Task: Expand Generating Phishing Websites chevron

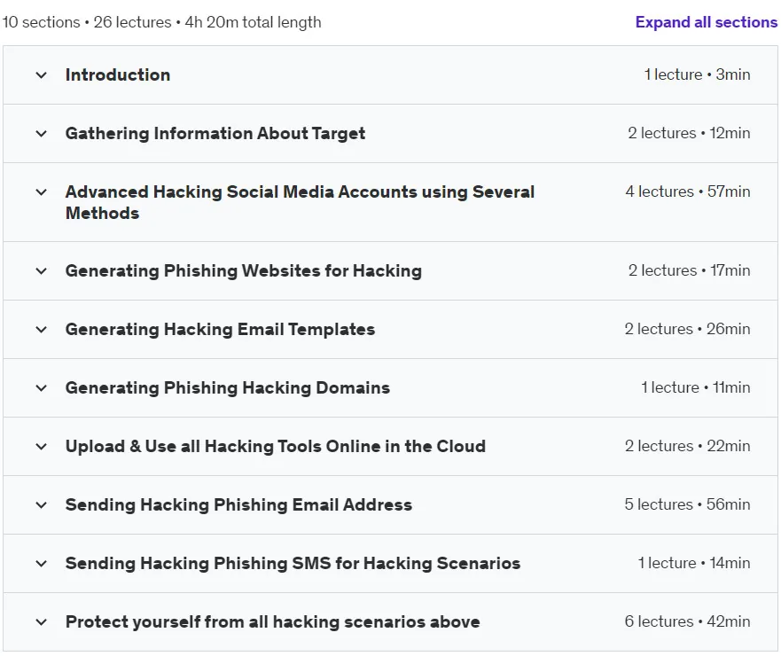Action: pos(42,271)
